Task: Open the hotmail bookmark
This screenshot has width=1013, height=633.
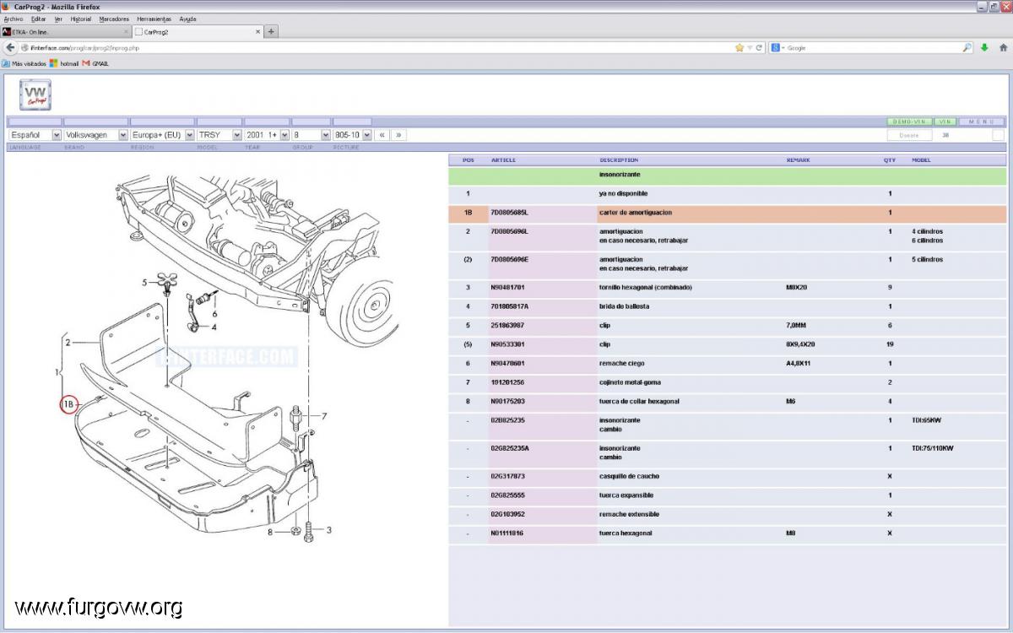Action: coord(64,63)
